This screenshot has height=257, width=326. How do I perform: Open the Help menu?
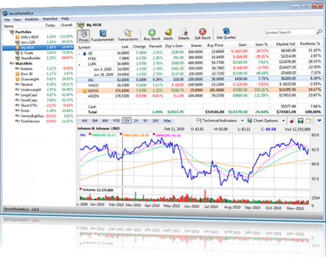(x=65, y=19)
